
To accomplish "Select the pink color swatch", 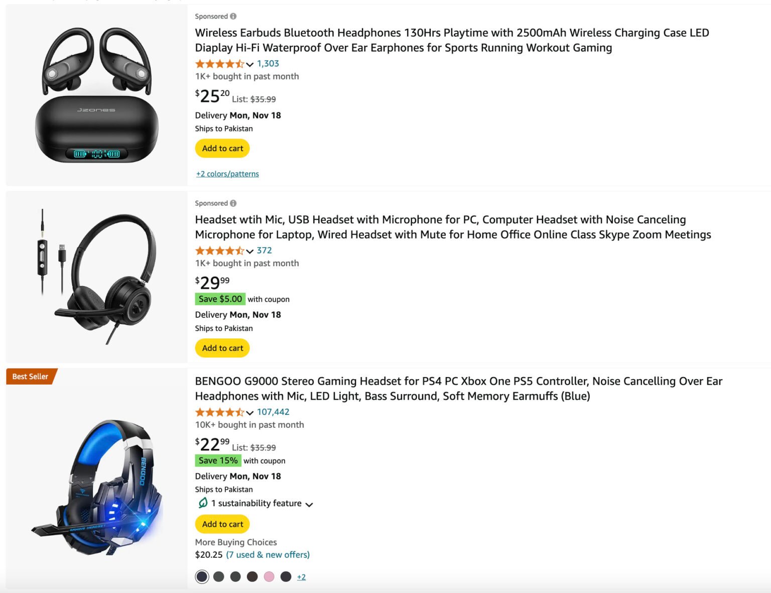I will 269,576.
